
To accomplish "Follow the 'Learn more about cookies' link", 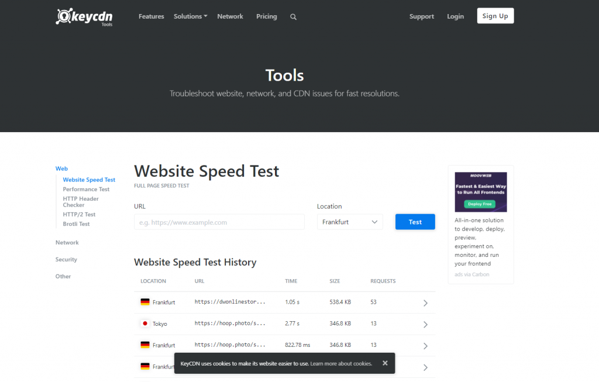I will click(x=341, y=363).
